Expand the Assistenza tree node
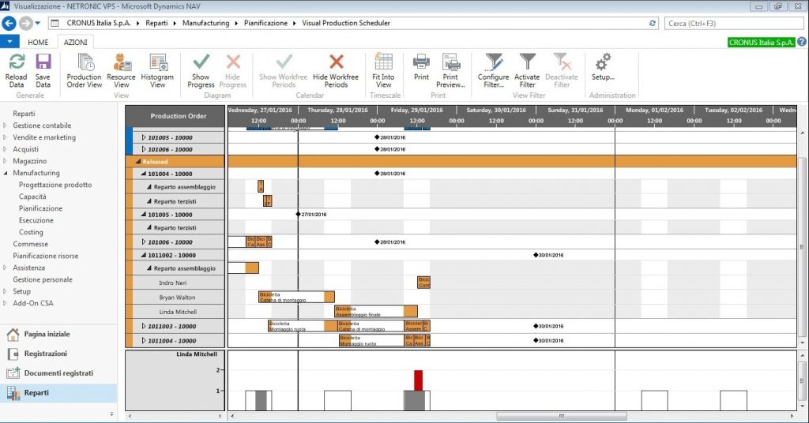809x423 pixels. (5, 268)
